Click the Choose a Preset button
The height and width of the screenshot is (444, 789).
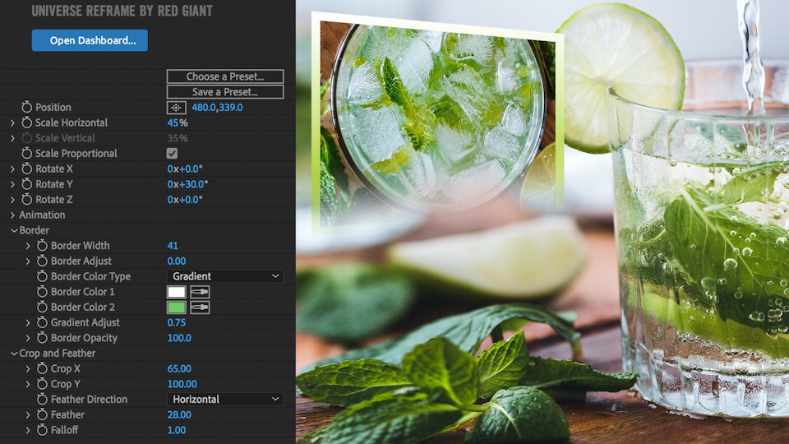(225, 76)
